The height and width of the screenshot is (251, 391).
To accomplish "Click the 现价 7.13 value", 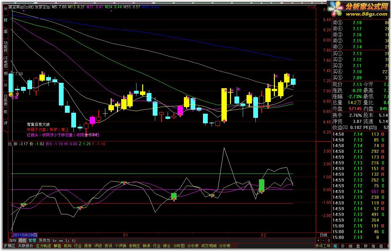I will click(x=357, y=84).
